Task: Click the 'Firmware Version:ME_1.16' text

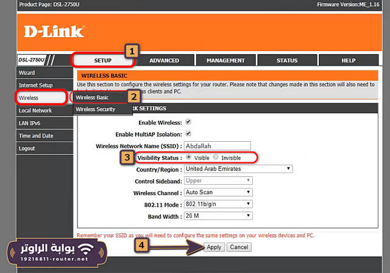Action: click(x=348, y=4)
